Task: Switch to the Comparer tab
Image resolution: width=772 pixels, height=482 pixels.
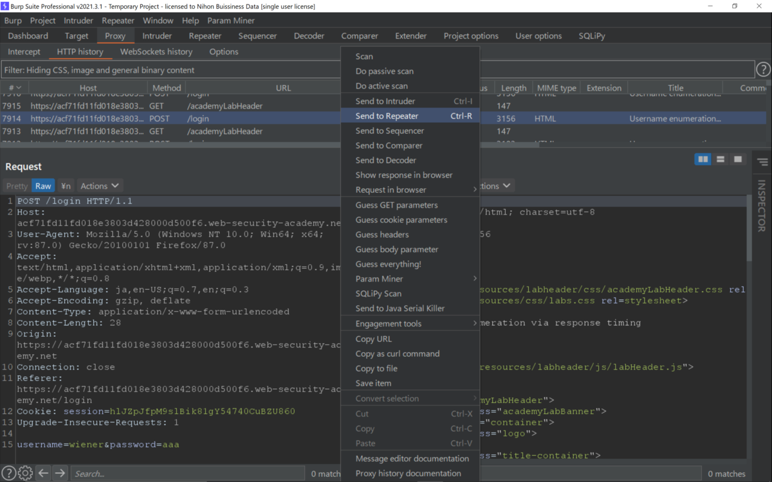Action: 360,36
